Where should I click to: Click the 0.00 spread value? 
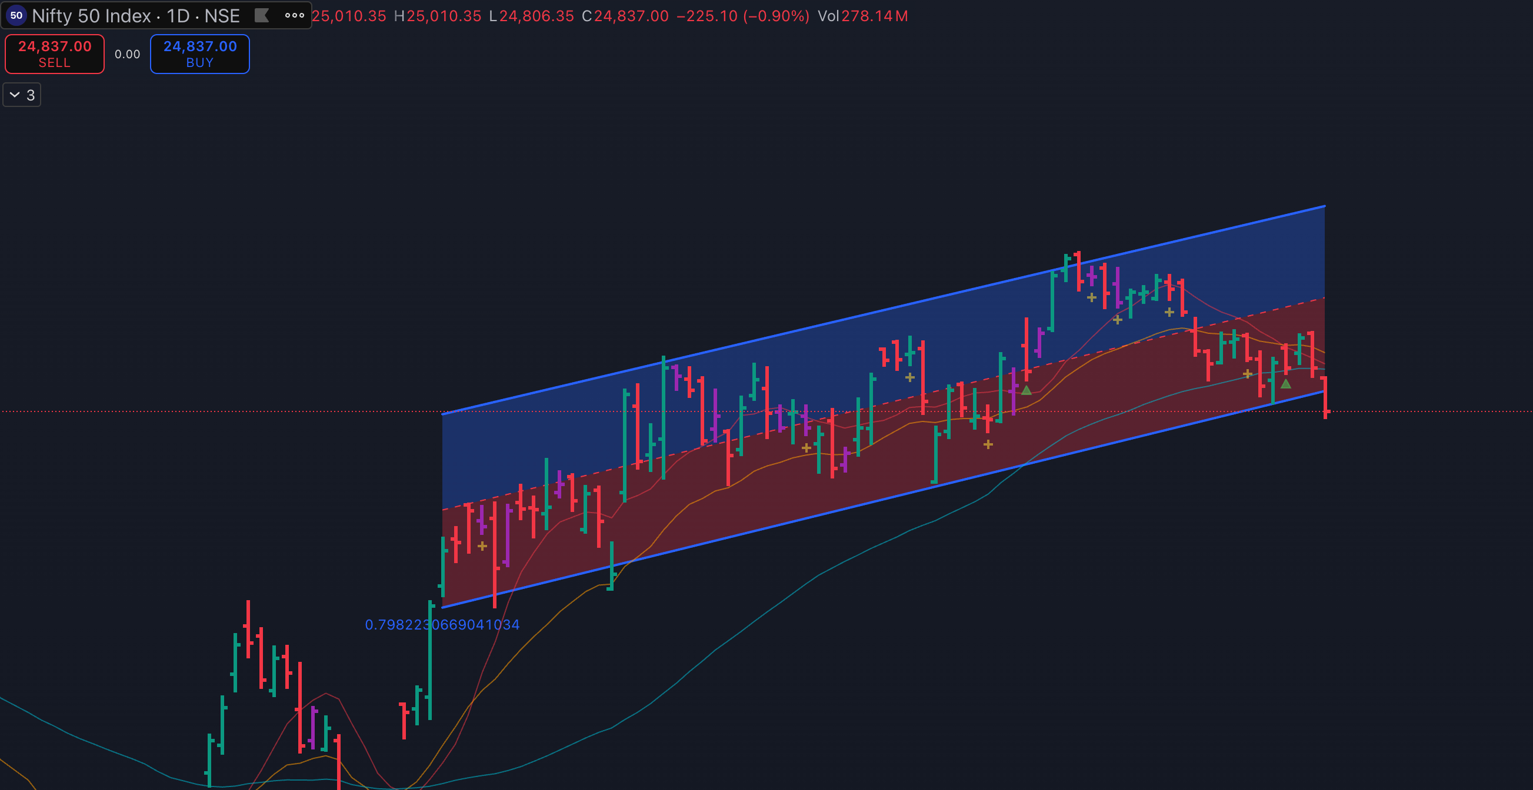click(x=127, y=55)
